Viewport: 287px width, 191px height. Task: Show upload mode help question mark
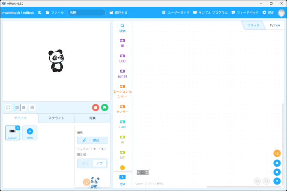(x=84, y=155)
